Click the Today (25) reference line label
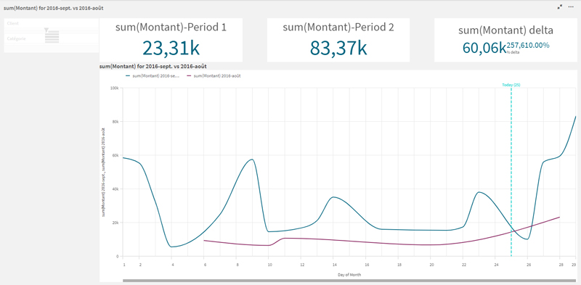The image size is (581, 285). point(511,85)
